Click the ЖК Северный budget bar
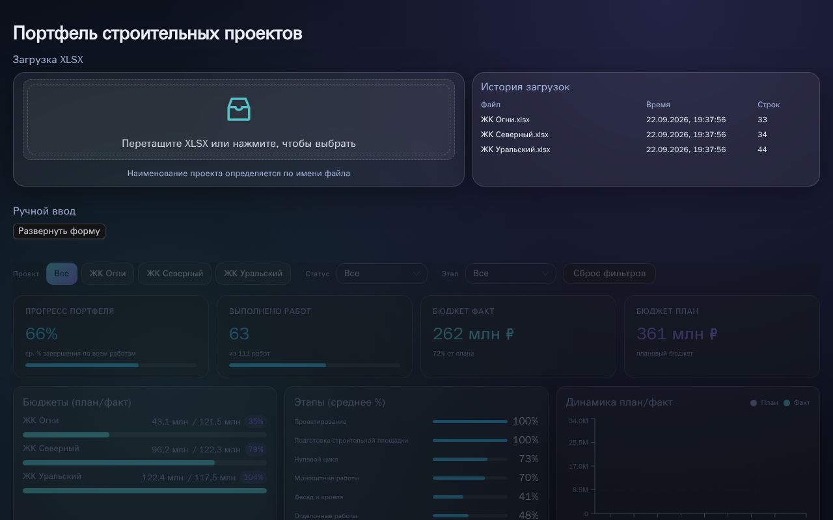The height and width of the screenshot is (520, 833). [x=144, y=463]
